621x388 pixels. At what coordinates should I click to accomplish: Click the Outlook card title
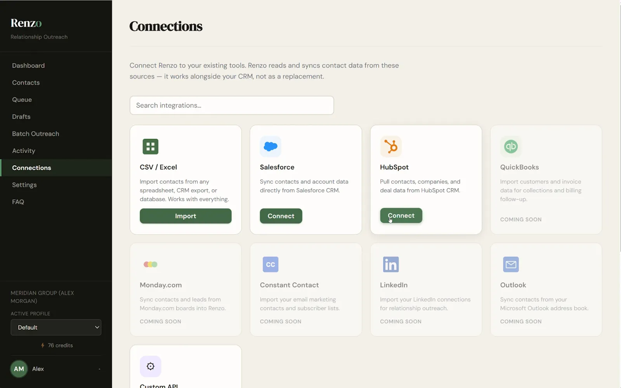coord(513,285)
